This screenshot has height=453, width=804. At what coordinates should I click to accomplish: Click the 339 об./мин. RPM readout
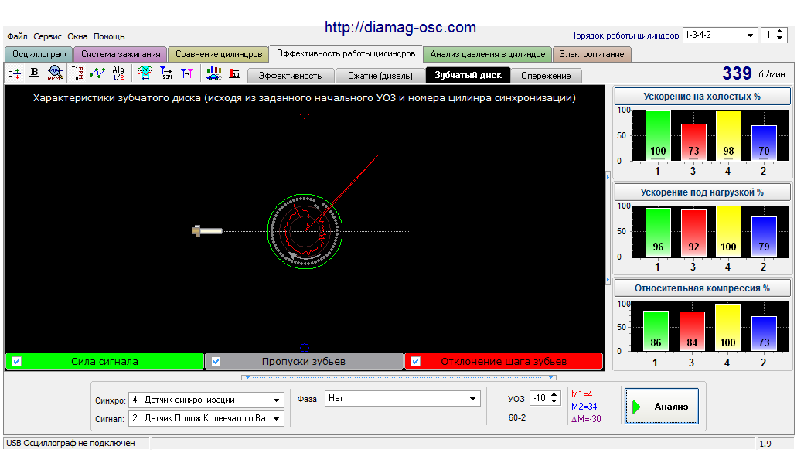(x=755, y=73)
